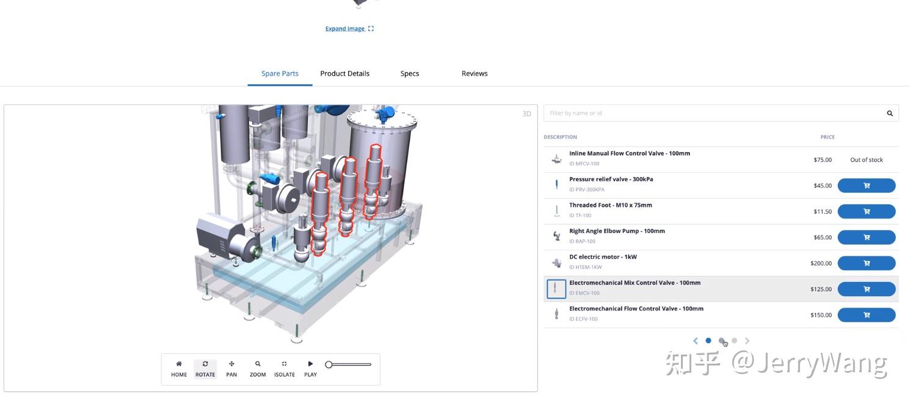This screenshot has width=910, height=404.
Task: Add Right Angle Elbow Pump to cart
Action: [x=866, y=237]
